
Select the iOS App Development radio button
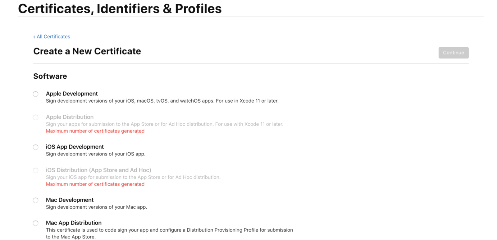pyautogui.click(x=36, y=147)
